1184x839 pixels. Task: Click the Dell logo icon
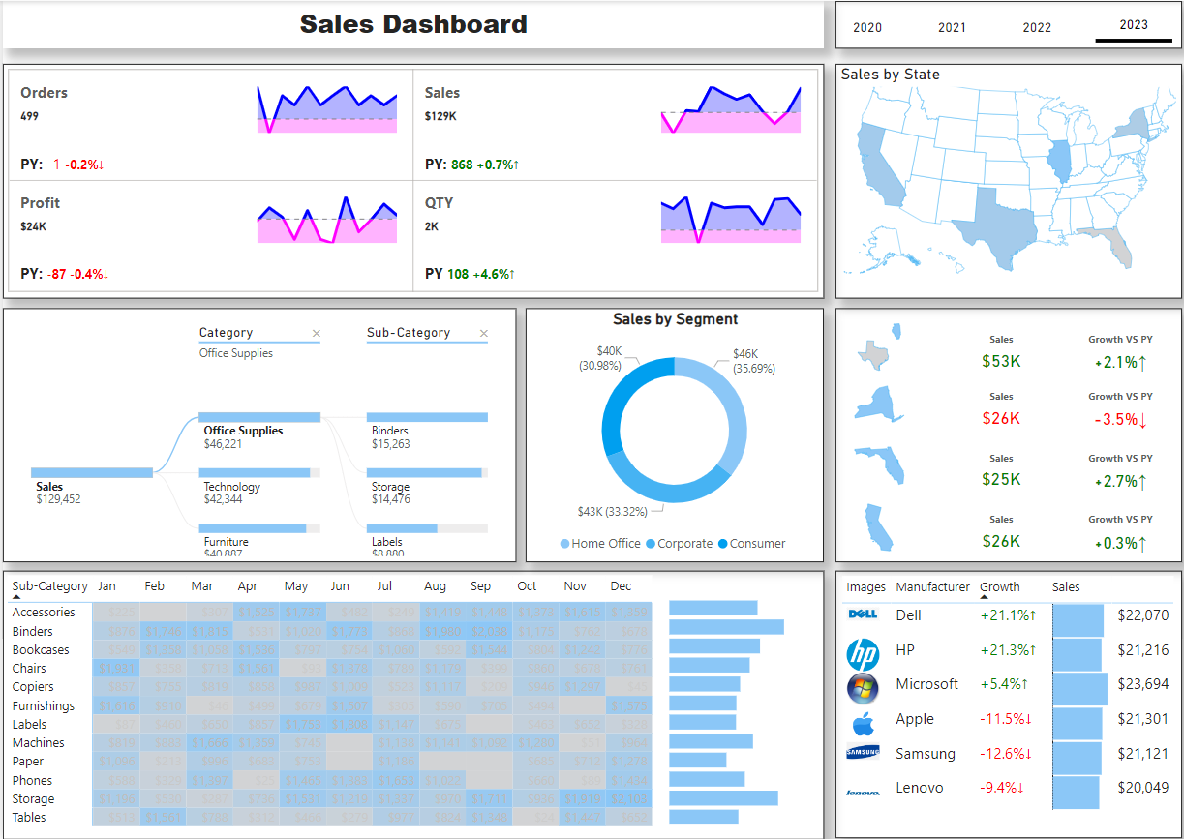pos(862,614)
